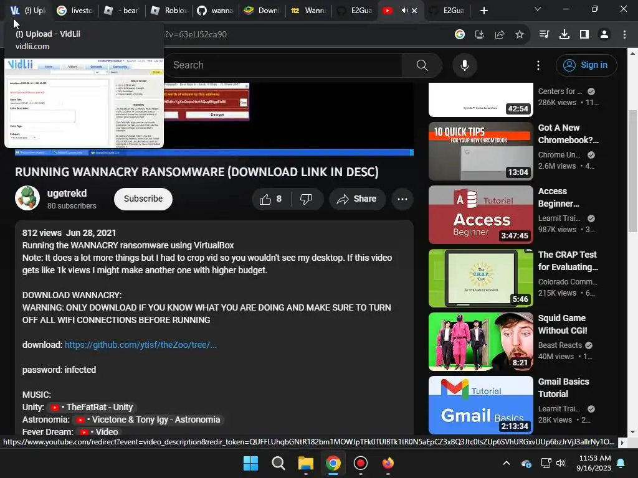Dislike the video with thumbs down
Image resolution: width=638 pixels, height=478 pixels.
pyautogui.click(x=307, y=199)
